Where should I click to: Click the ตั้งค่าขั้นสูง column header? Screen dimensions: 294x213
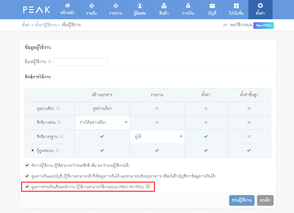(249, 95)
